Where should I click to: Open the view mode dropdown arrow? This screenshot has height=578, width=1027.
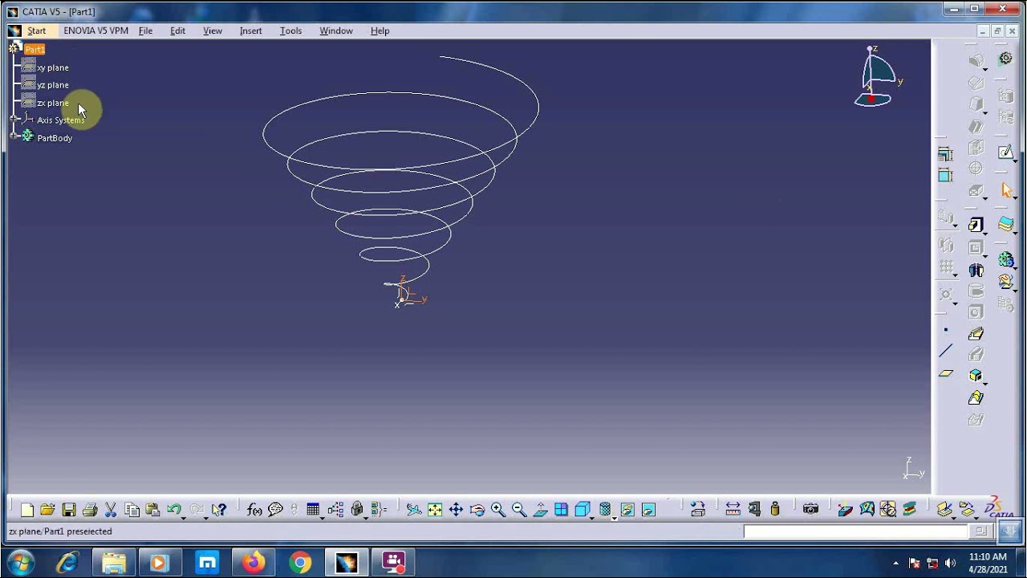click(x=614, y=518)
